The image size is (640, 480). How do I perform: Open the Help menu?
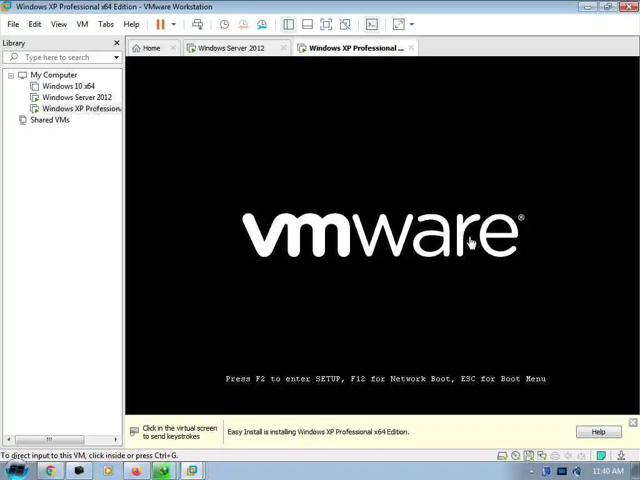(131, 24)
